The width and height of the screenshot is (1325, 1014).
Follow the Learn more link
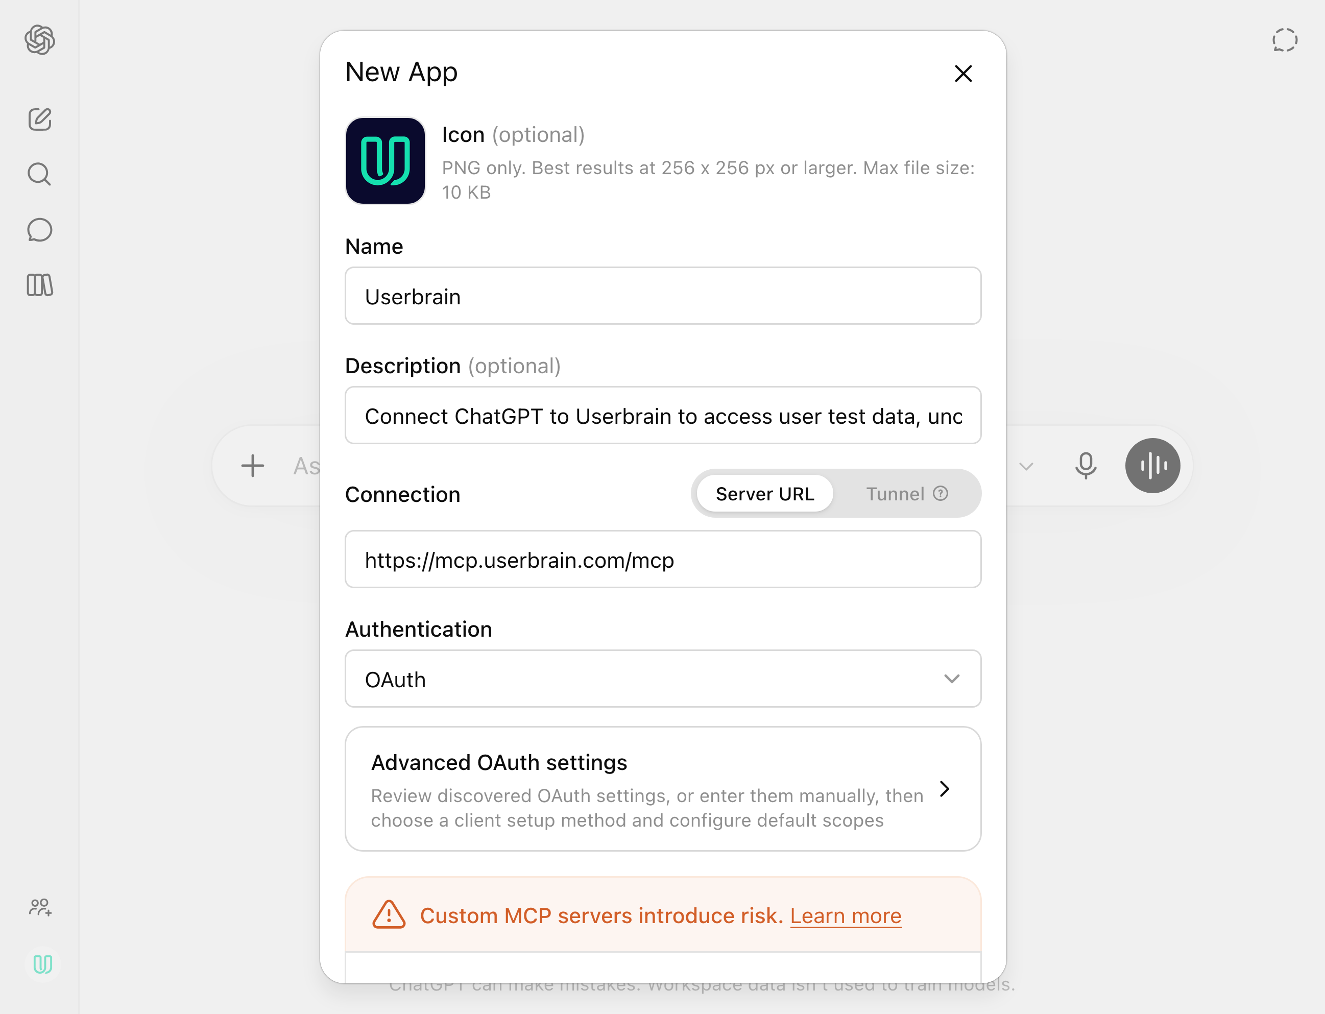(845, 915)
